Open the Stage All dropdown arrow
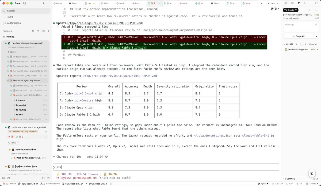The width and height of the screenshot is (321, 186). (316, 36)
